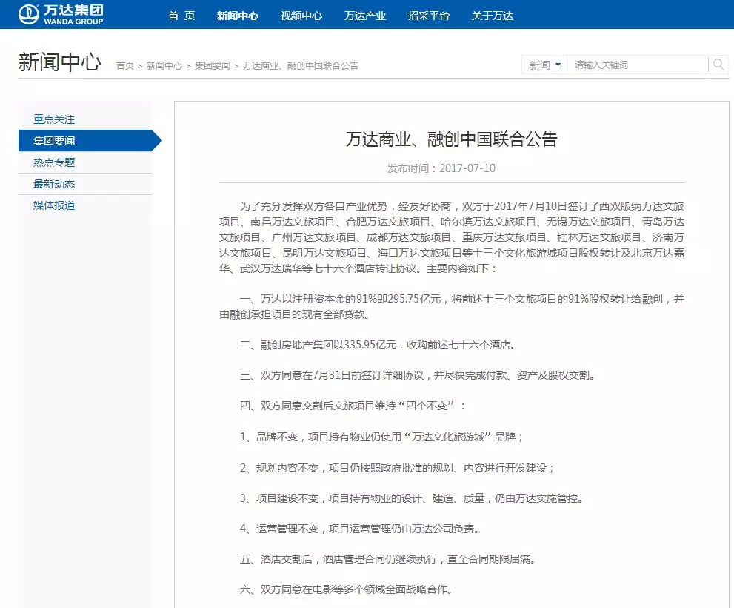The height and width of the screenshot is (608, 734).
Task: Click the paragraph starting 一、万达以注册资本金
Action: tap(452, 306)
